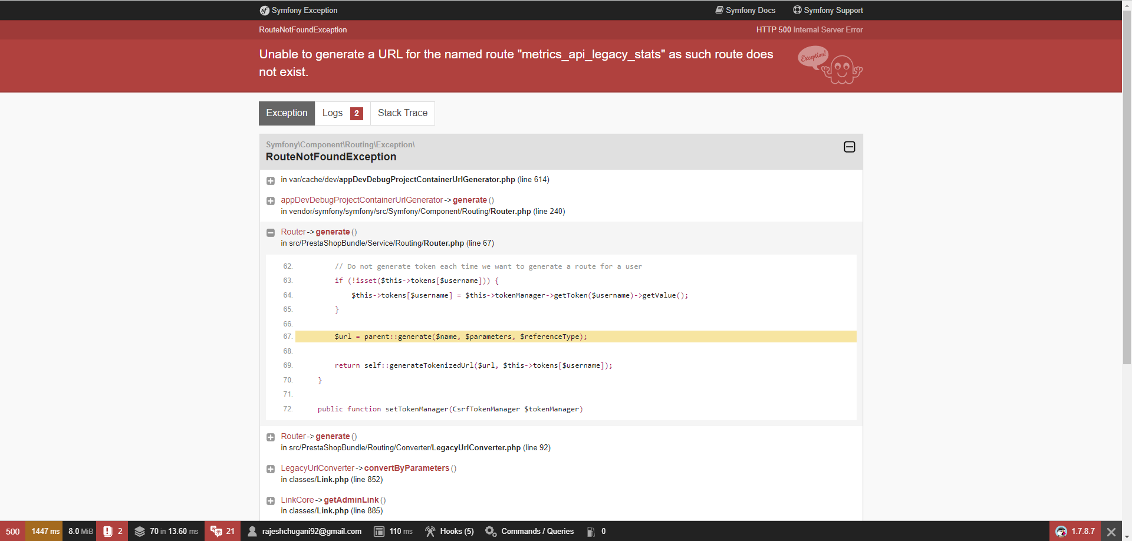Expand the appDevDebugProjectContainerUrlGenerator.php line 614 trace
This screenshot has height=541, width=1132.
click(x=271, y=181)
